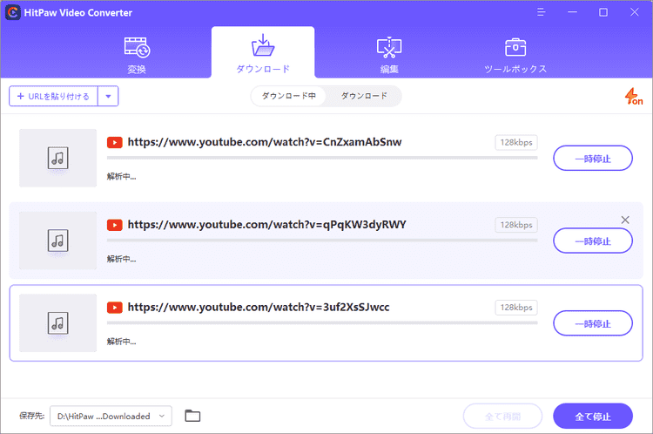Click the YouTube icon beside qPqKW3dyRWY URL
The height and width of the screenshot is (434, 653).
[x=115, y=225]
